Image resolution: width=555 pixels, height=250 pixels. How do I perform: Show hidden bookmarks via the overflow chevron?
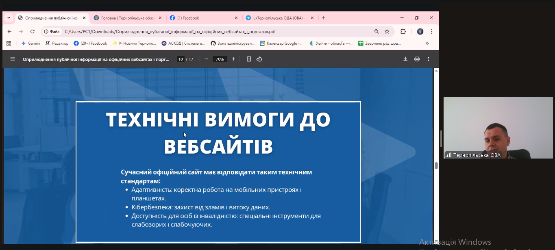[427, 43]
